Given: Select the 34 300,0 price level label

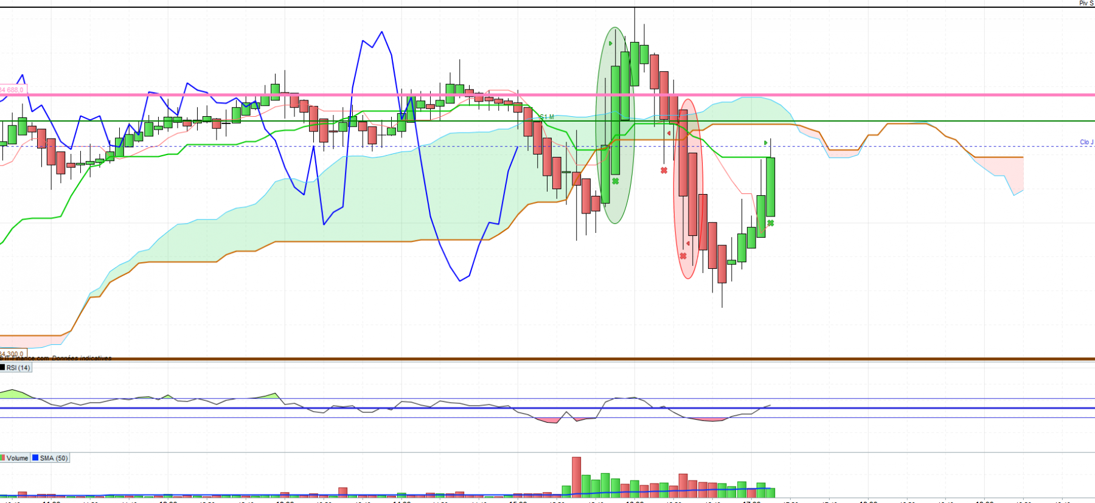Looking at the screenshot, I should click(12, 354).
